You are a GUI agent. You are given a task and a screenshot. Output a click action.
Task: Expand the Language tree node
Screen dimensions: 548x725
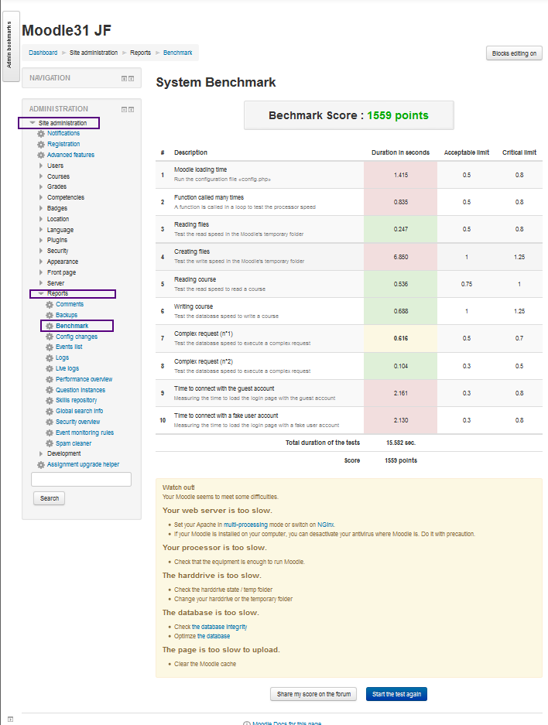(x=41, y=229)
